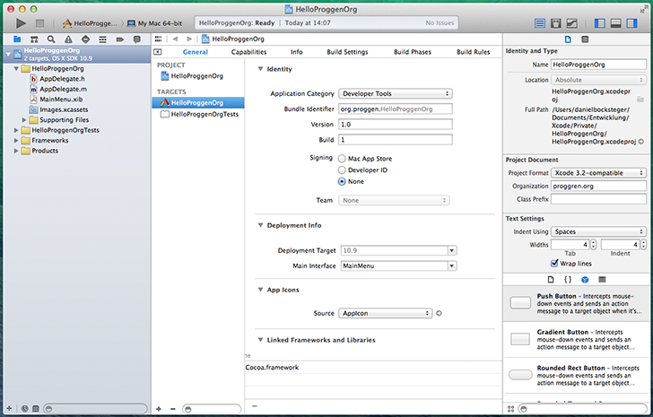Switch to the Assistant editor
This screenshot has height=417, width=653.
[x=559, y=22]
